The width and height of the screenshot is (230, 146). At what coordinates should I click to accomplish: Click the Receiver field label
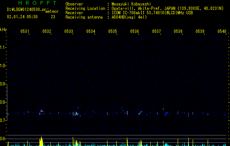pyautogui.click(x=74, y=13)
